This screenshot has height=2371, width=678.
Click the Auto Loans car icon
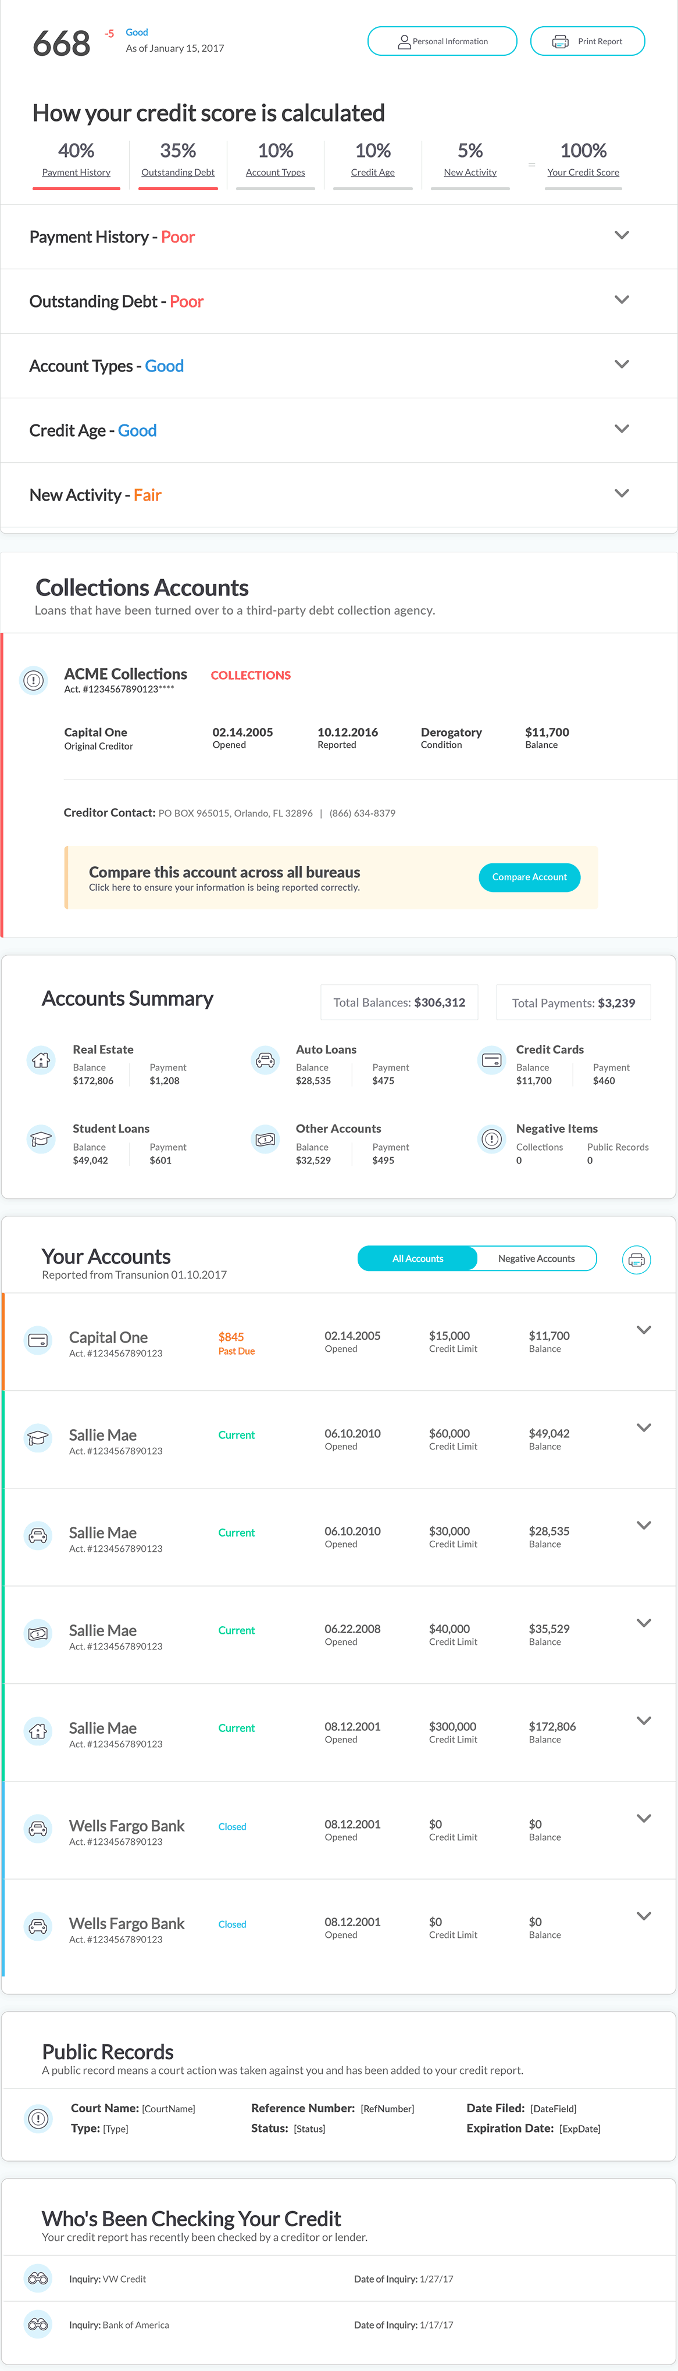click(265, 1060)
